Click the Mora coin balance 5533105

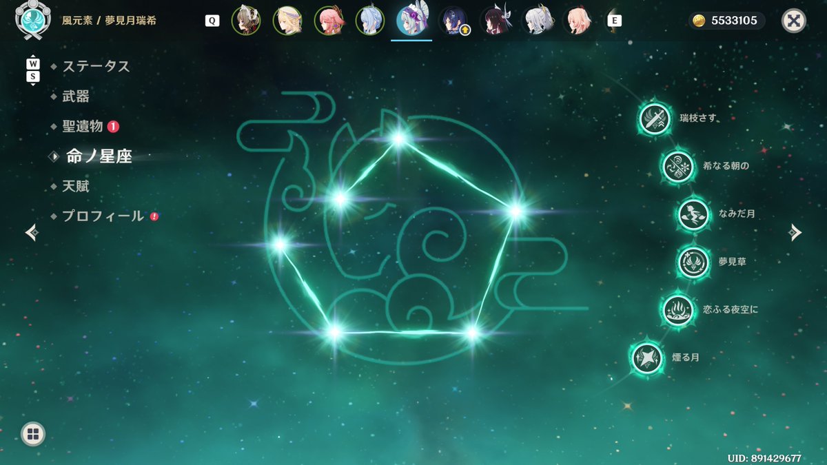[x=727, y=21]
